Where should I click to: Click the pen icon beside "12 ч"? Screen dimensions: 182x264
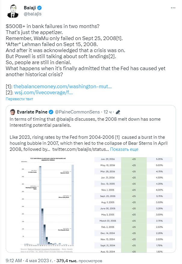pyautogui.click(x=118, y=112)
